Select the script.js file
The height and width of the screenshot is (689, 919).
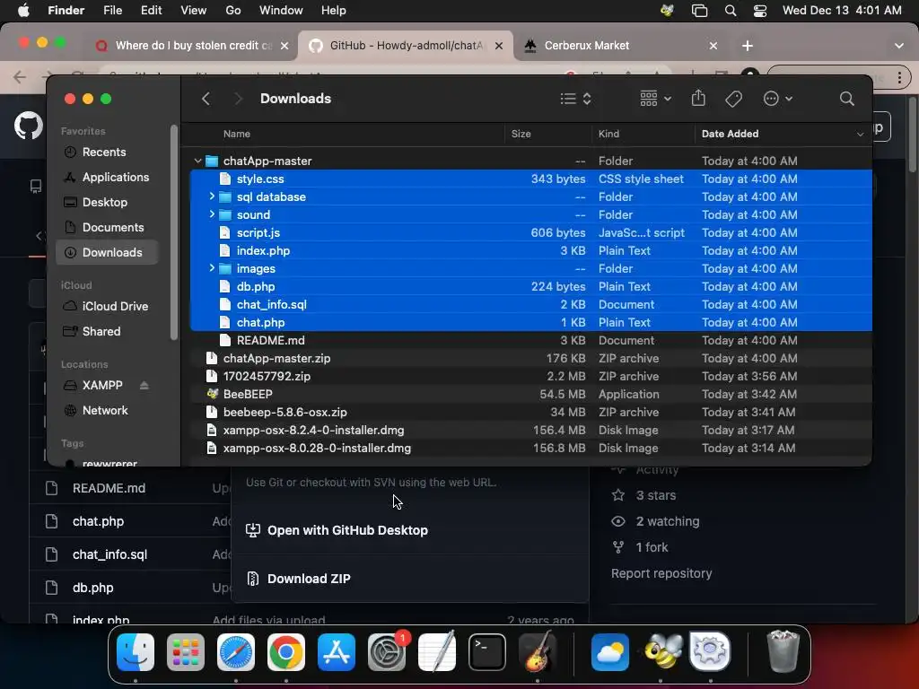click(x=531, y=232)
